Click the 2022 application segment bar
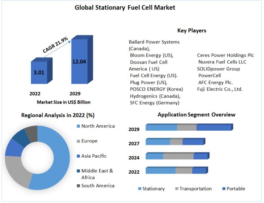 pos(177,170)
